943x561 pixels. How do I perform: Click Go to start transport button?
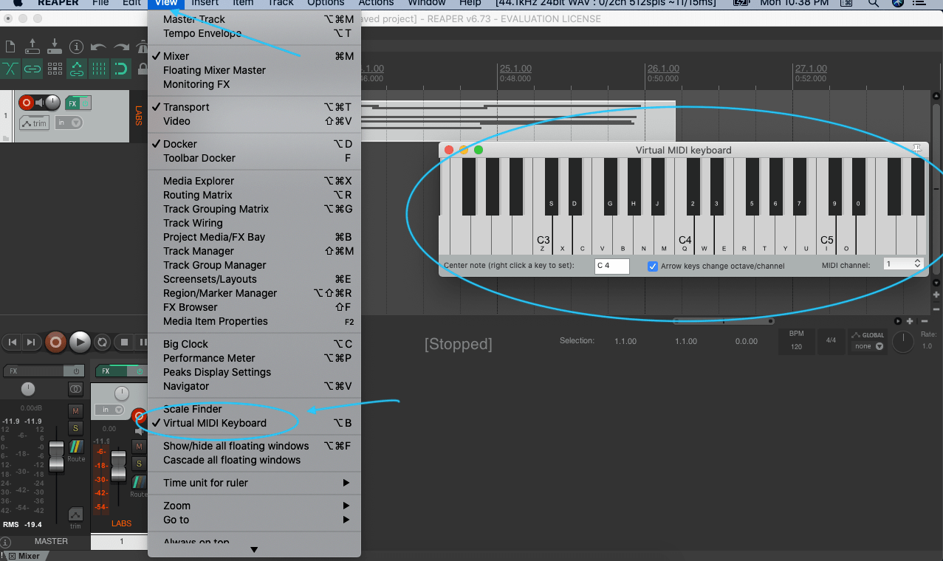tap(11, 342)
